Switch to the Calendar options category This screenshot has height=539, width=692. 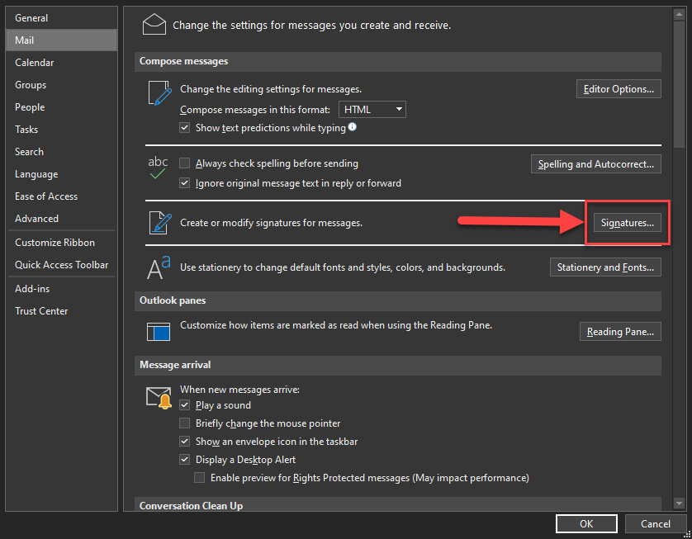click(x=35, y=63)
